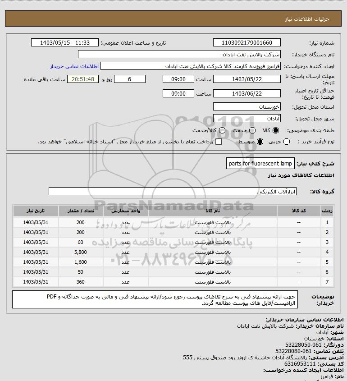Select the جزیی purchase type radio

point(287,142)
